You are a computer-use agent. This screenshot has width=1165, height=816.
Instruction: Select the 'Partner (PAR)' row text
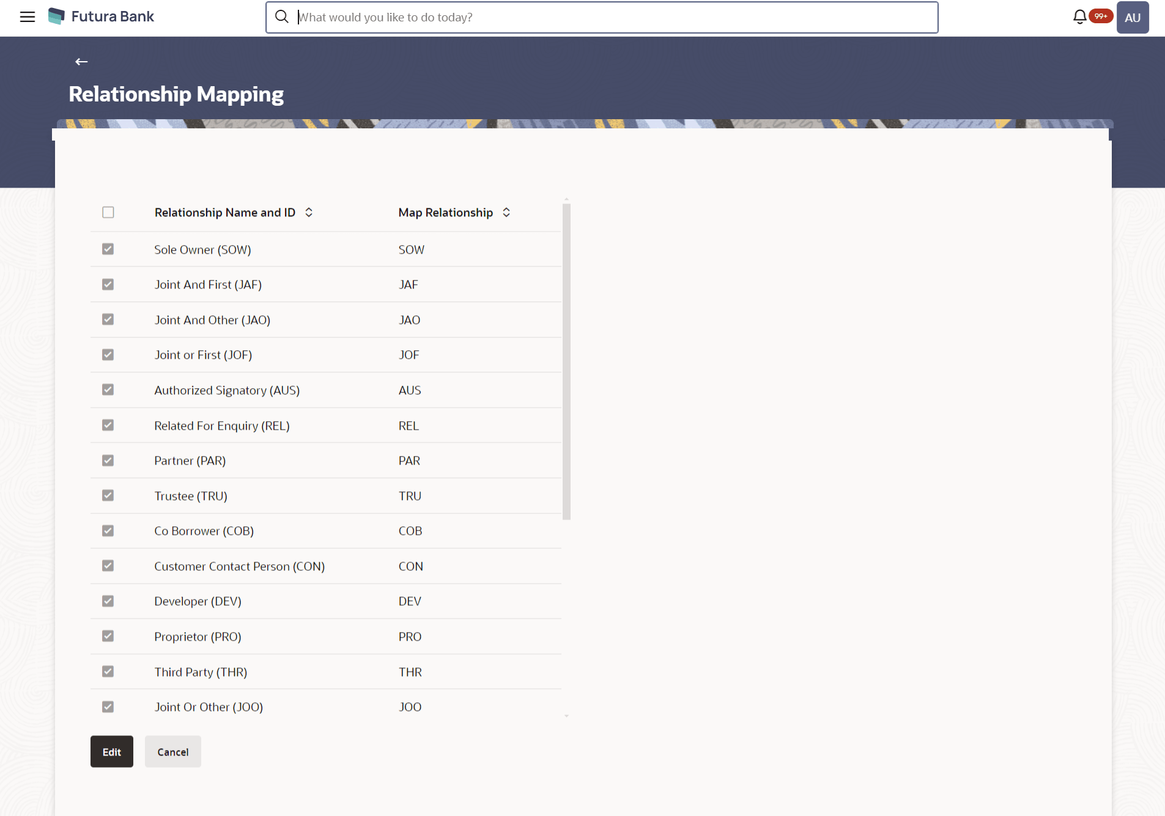(190, 460)
